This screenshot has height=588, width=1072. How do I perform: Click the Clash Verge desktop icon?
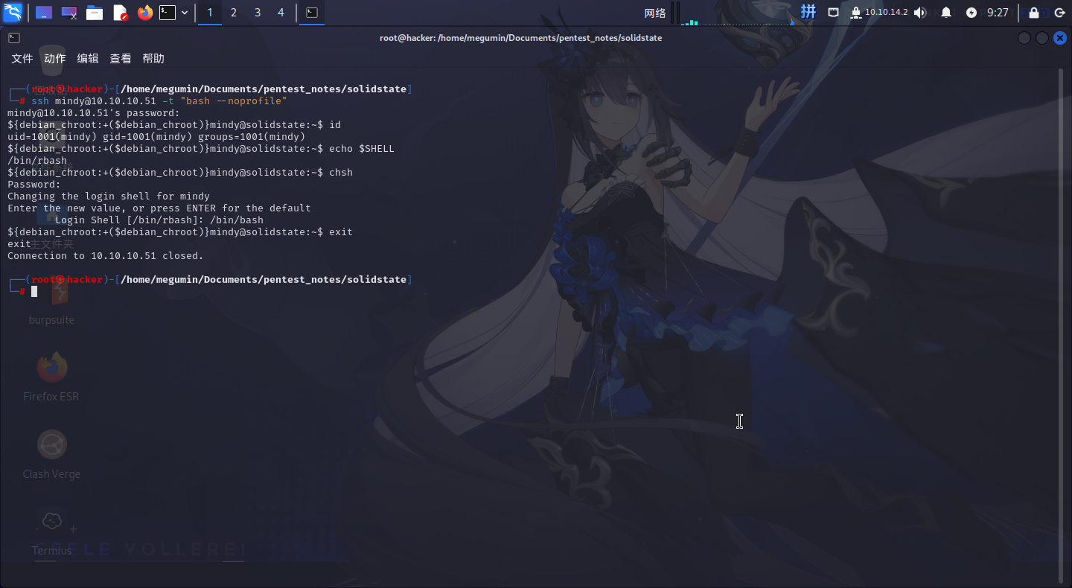[51, 454]
